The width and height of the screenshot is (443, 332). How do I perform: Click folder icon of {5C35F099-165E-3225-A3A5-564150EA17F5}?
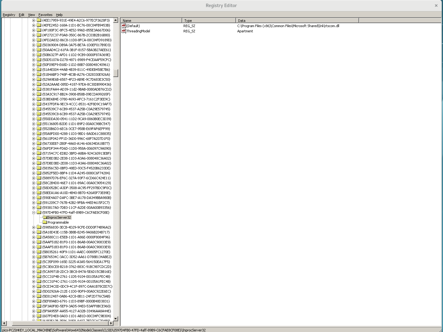[x=39, y=262]
